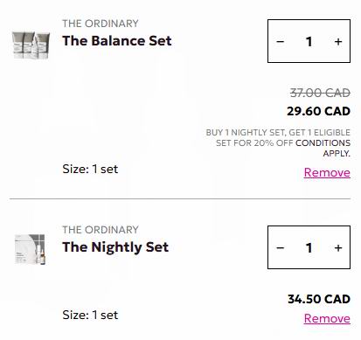This screenshot has width=361, height=340.
Task: Remove The Nightly Set from cart
Action: point(327,318)
